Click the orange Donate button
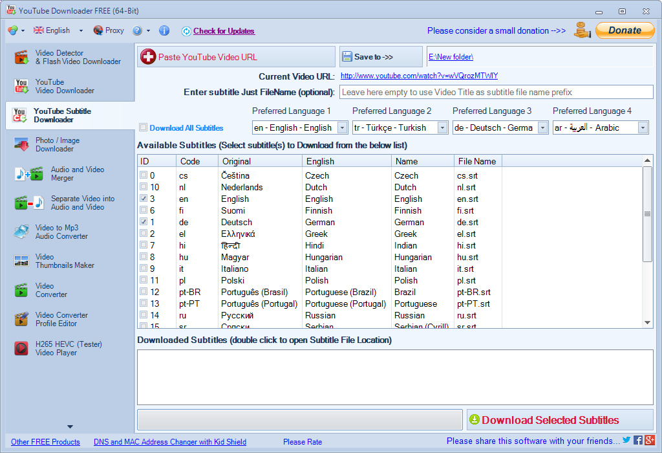This screenshot has height=453, width=662. tap(625, 30)
